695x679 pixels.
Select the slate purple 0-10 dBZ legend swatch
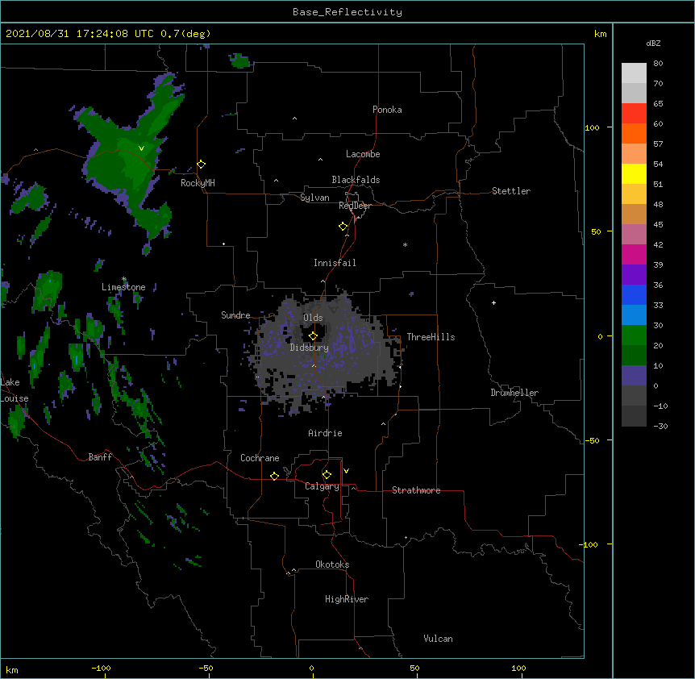(634, 376)
